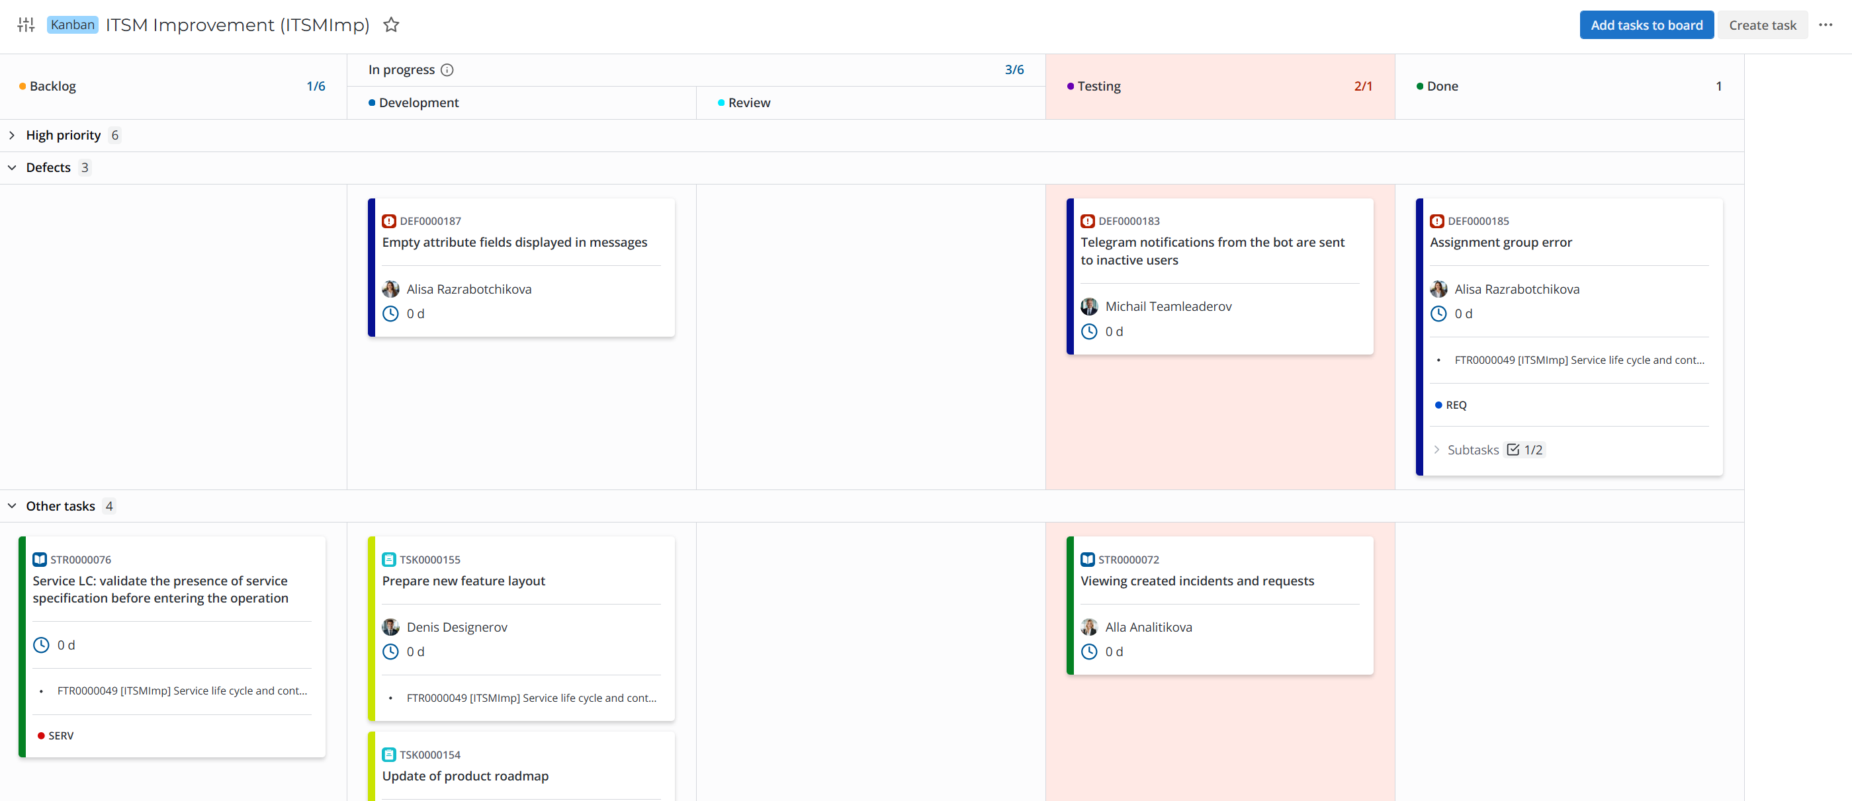Click the red SERV label dot
Viewport: 1852px width, 801px height.
[x=41, y=736]
